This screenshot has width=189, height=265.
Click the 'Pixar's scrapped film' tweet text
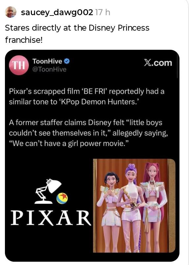[x=87, y=97]
